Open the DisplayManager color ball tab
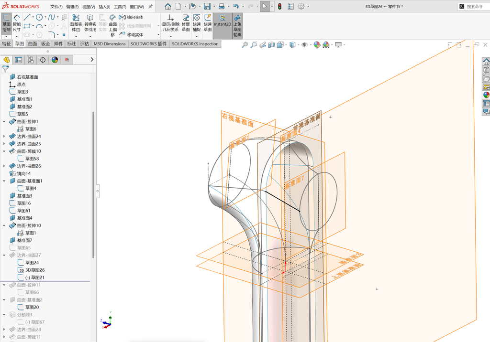This screenshot has width=490, height=342. [55, 60]
